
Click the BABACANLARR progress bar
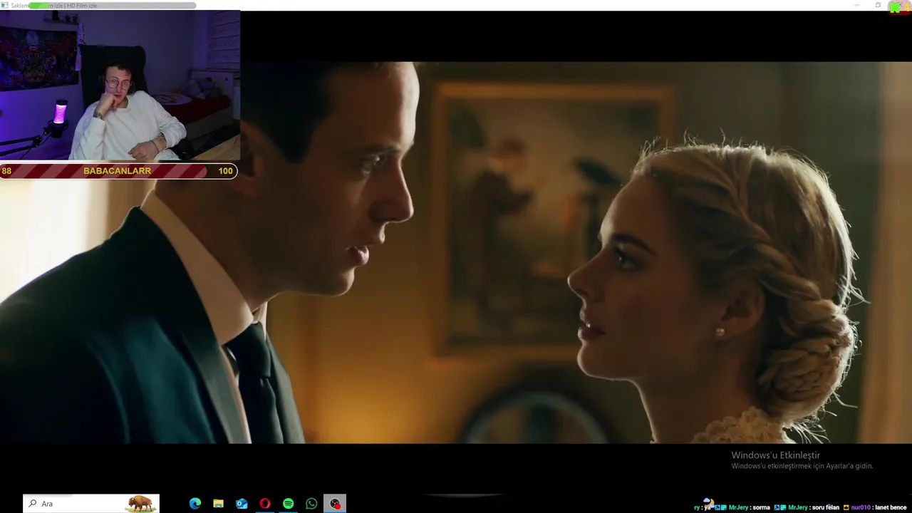118,171
